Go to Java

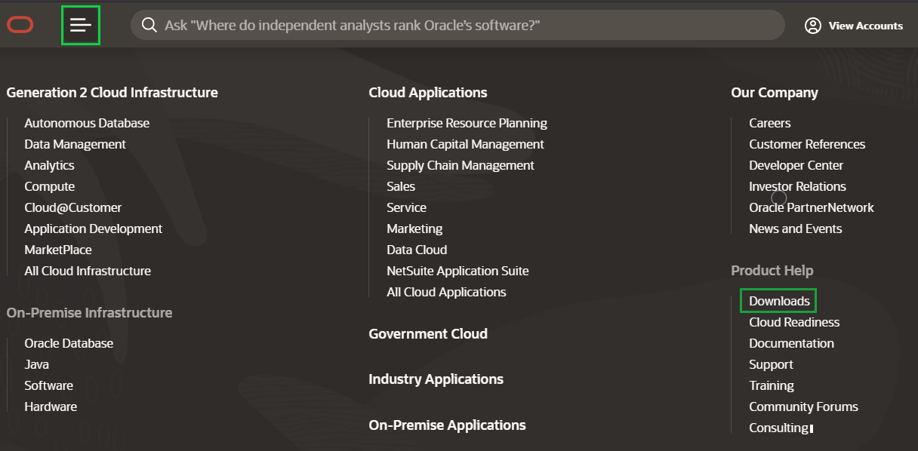36,364
